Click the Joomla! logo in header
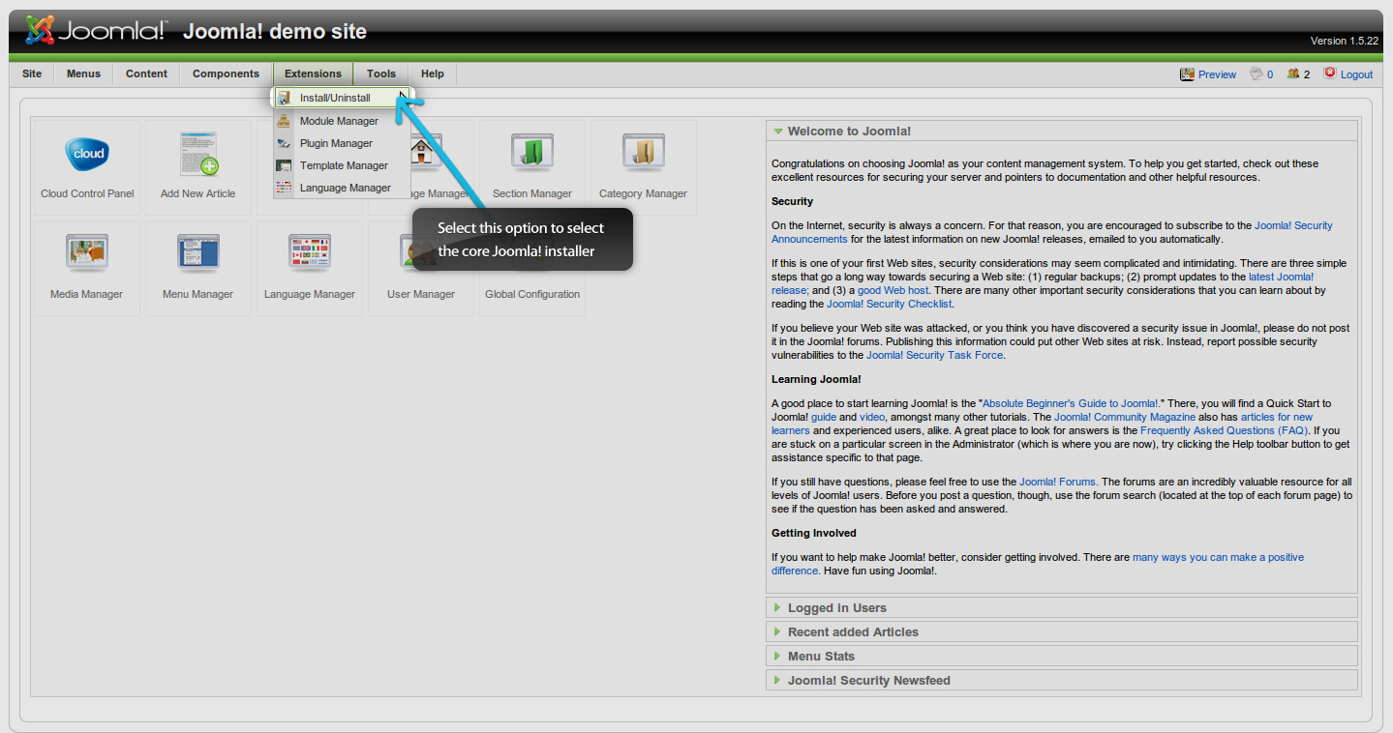1393x733 pixels. click(95, 30)
